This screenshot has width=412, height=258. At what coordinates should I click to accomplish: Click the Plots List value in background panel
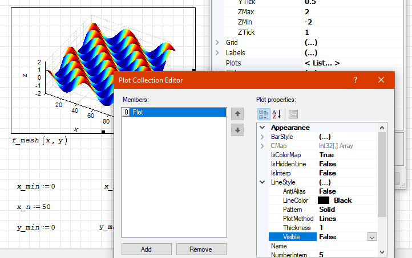(322, 63)
